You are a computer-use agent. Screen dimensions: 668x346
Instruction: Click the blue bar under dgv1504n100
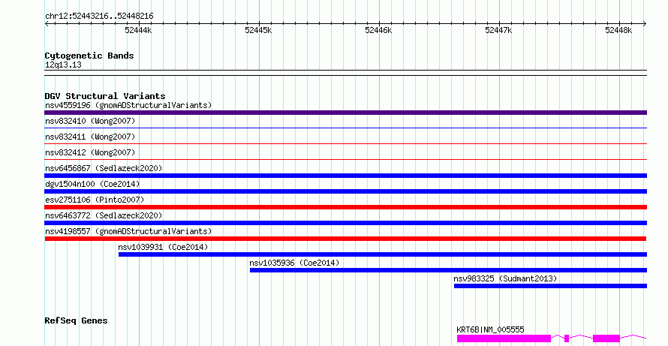click(345, 191)
